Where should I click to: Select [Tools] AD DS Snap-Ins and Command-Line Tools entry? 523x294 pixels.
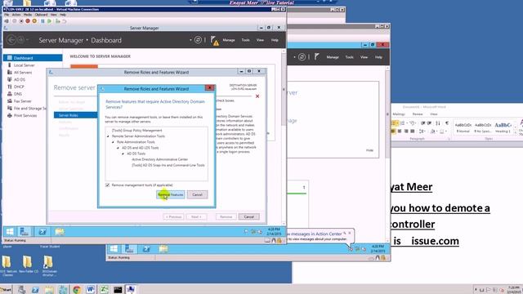[x=168, y=165]
